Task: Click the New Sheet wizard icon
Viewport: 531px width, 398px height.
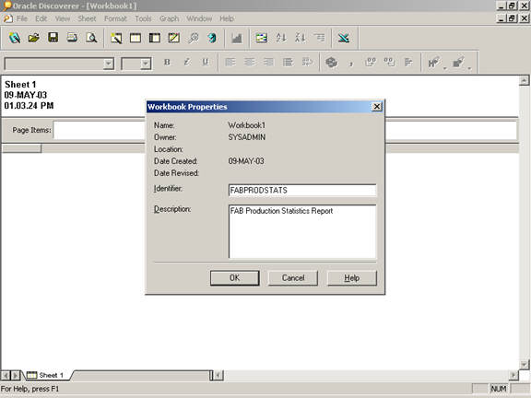Action: (116, 38)
